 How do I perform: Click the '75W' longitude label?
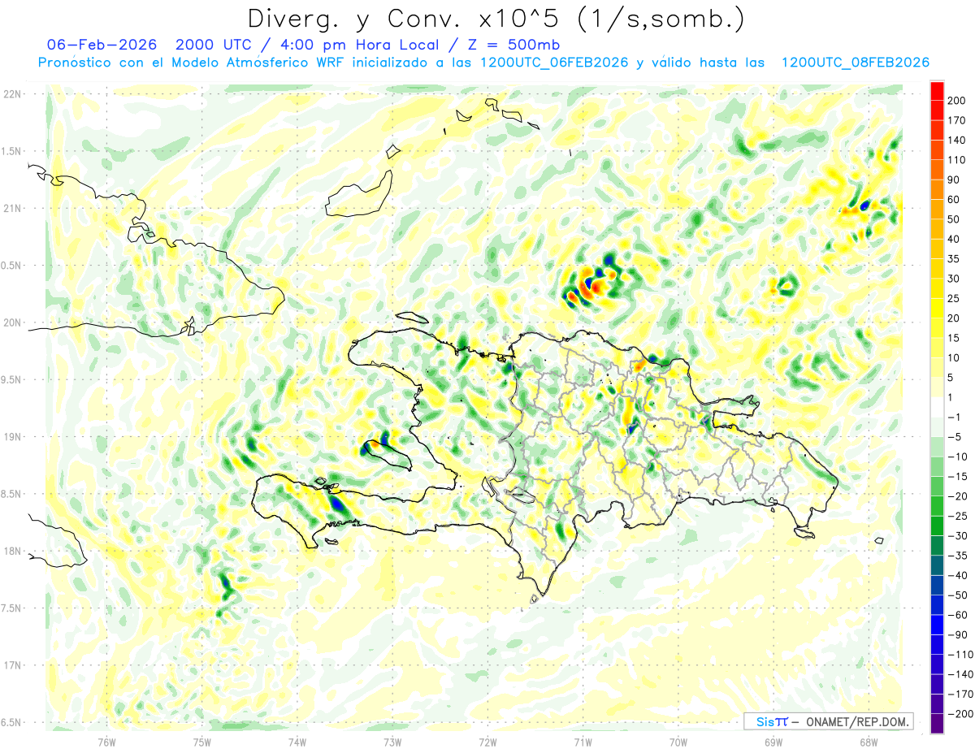(202, 742)
